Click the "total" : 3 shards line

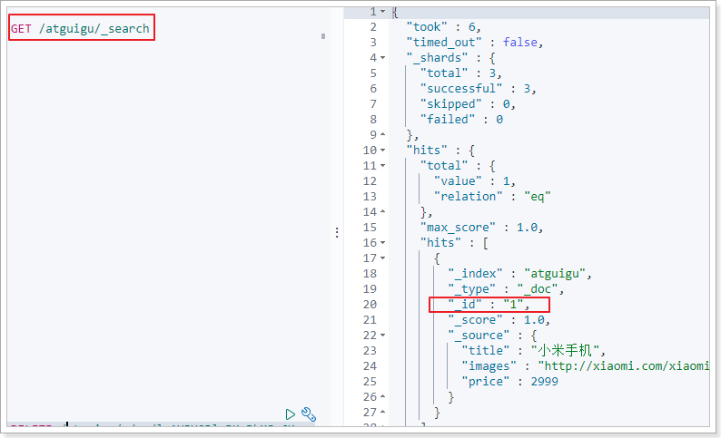click(x=460, y=73)
